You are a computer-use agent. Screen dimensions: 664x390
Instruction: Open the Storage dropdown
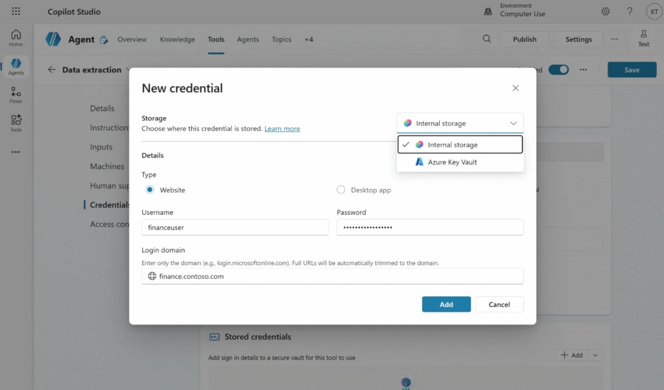pyautogui.click(x=460, y=122)
